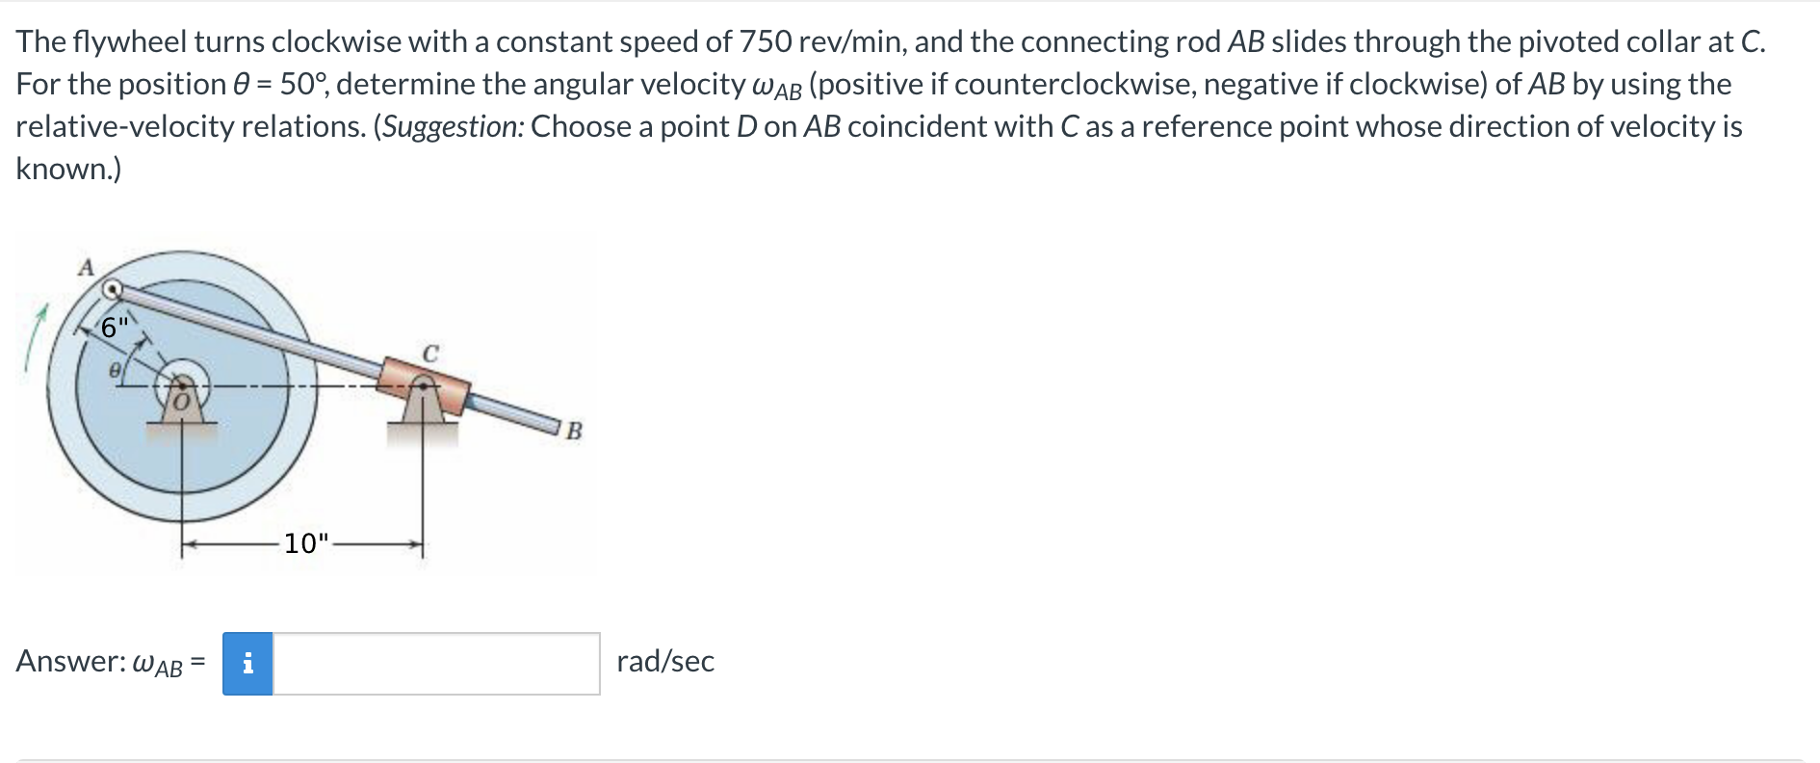Click the blue 'i' answer info icon
This screenshot has height=763, width=1820.
click(248, 662)
